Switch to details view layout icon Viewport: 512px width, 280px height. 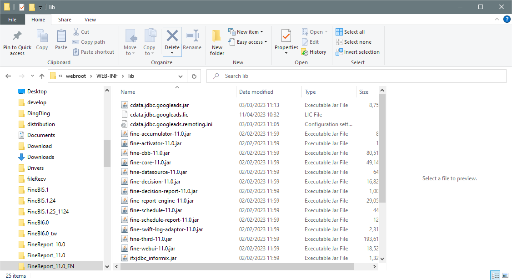pyautogui.click(x=495, y=275)
